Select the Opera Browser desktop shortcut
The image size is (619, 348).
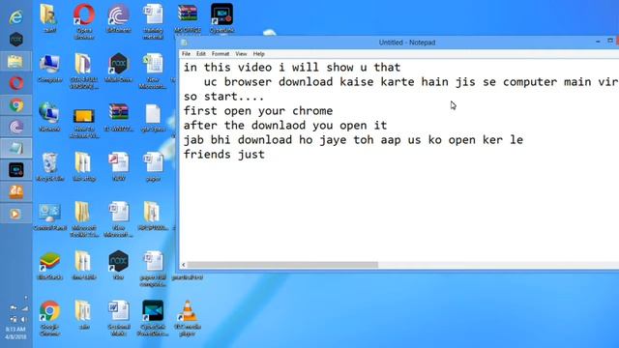click(x=84, y=21)
